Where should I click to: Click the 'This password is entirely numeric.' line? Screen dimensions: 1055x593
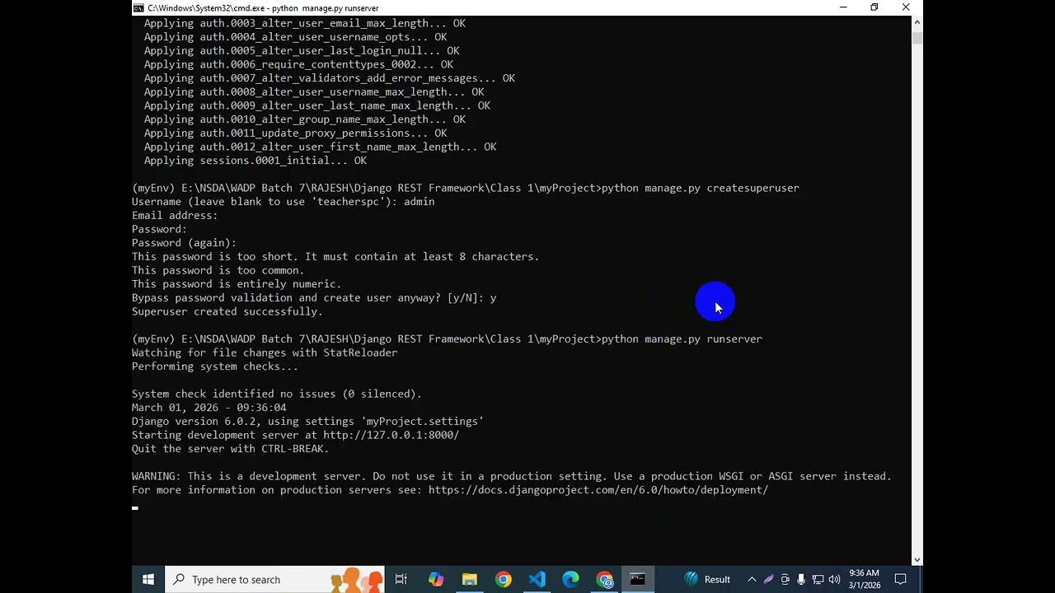237,284
